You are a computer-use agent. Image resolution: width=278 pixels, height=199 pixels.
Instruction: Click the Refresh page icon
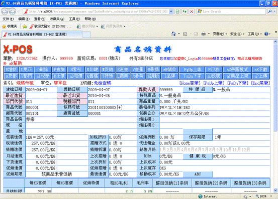[x=184, y=12]
